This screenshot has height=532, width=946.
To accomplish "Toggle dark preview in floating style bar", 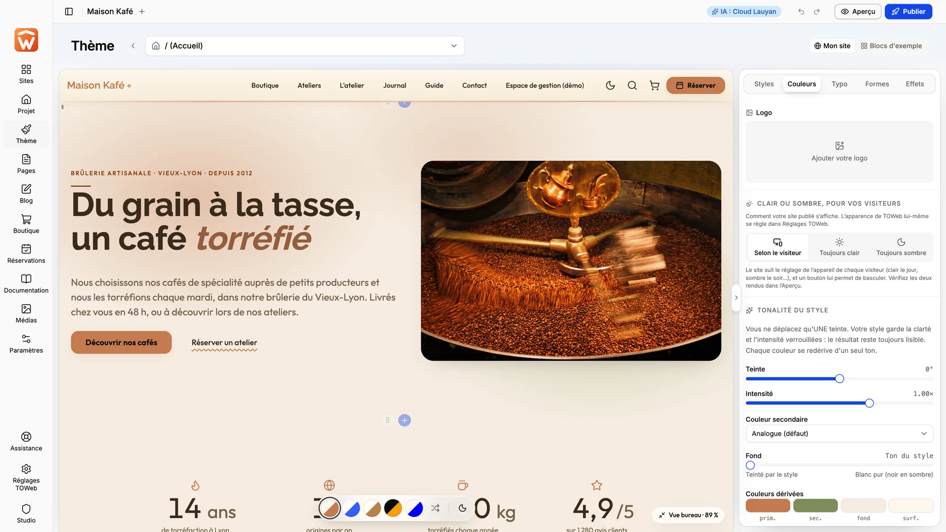I will 462,508.
